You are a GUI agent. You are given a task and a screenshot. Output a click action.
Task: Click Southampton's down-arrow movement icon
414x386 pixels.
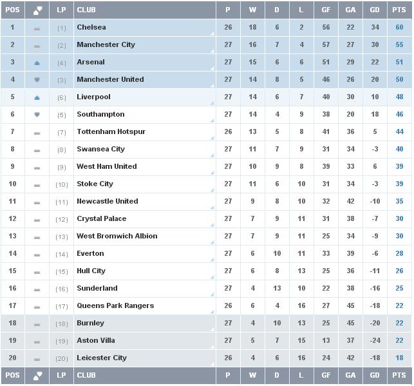tap(37, 115)
